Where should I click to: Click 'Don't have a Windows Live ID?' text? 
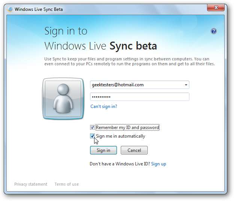[120, 164]
